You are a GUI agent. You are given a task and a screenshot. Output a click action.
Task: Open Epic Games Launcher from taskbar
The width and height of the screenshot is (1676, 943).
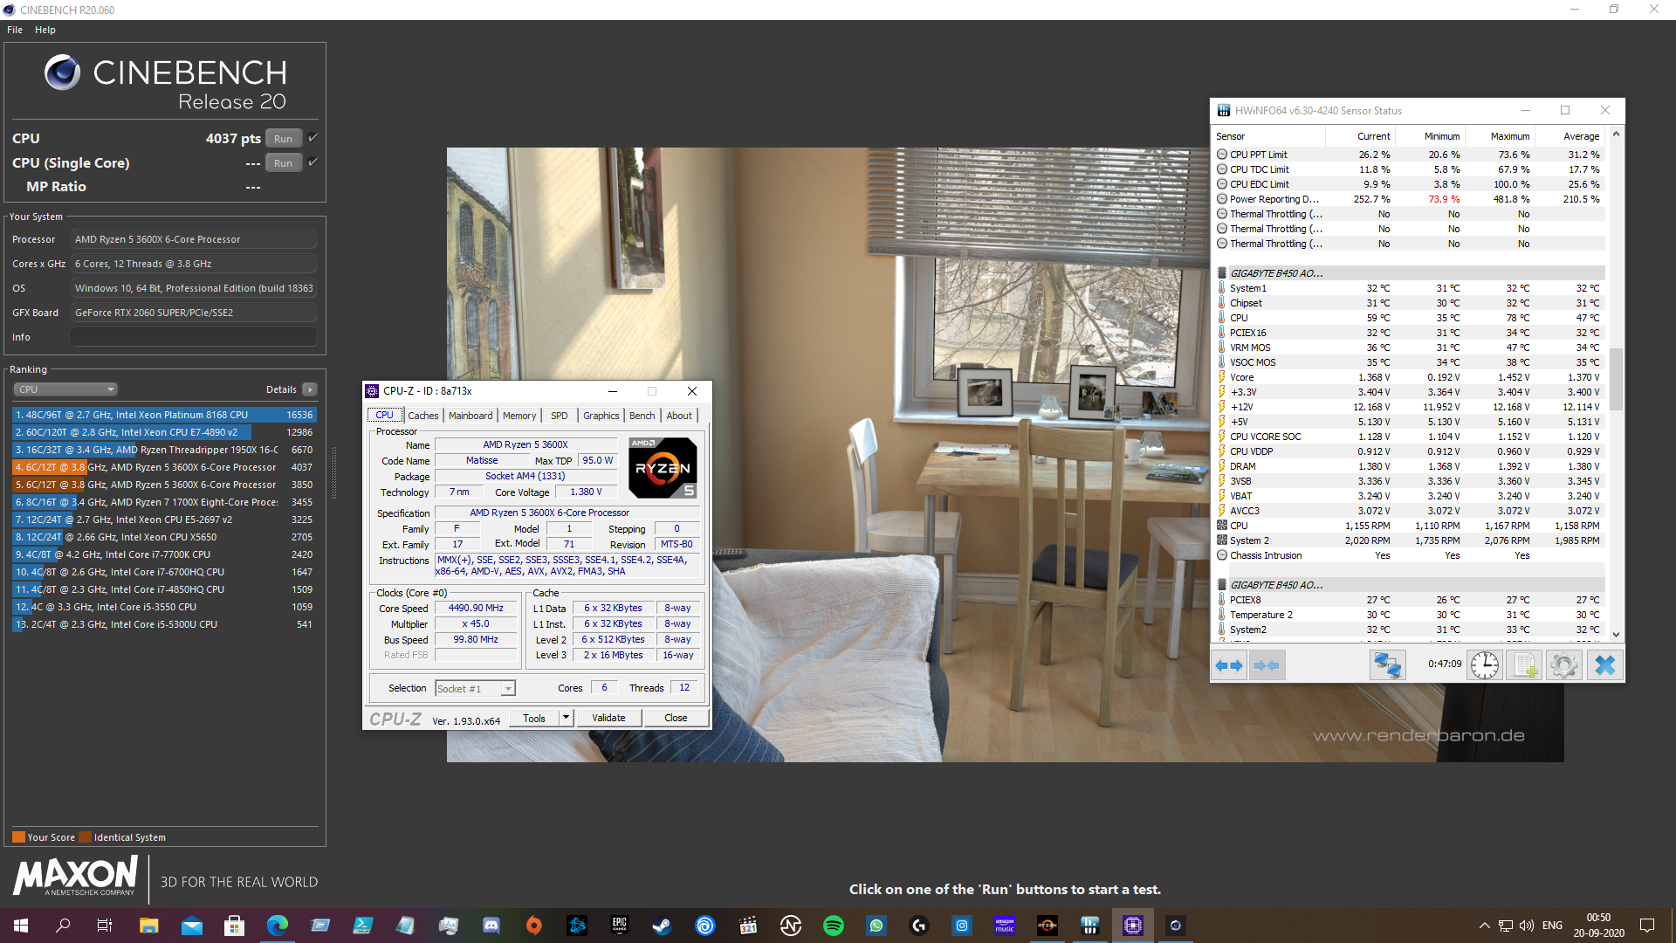point(619,926)
